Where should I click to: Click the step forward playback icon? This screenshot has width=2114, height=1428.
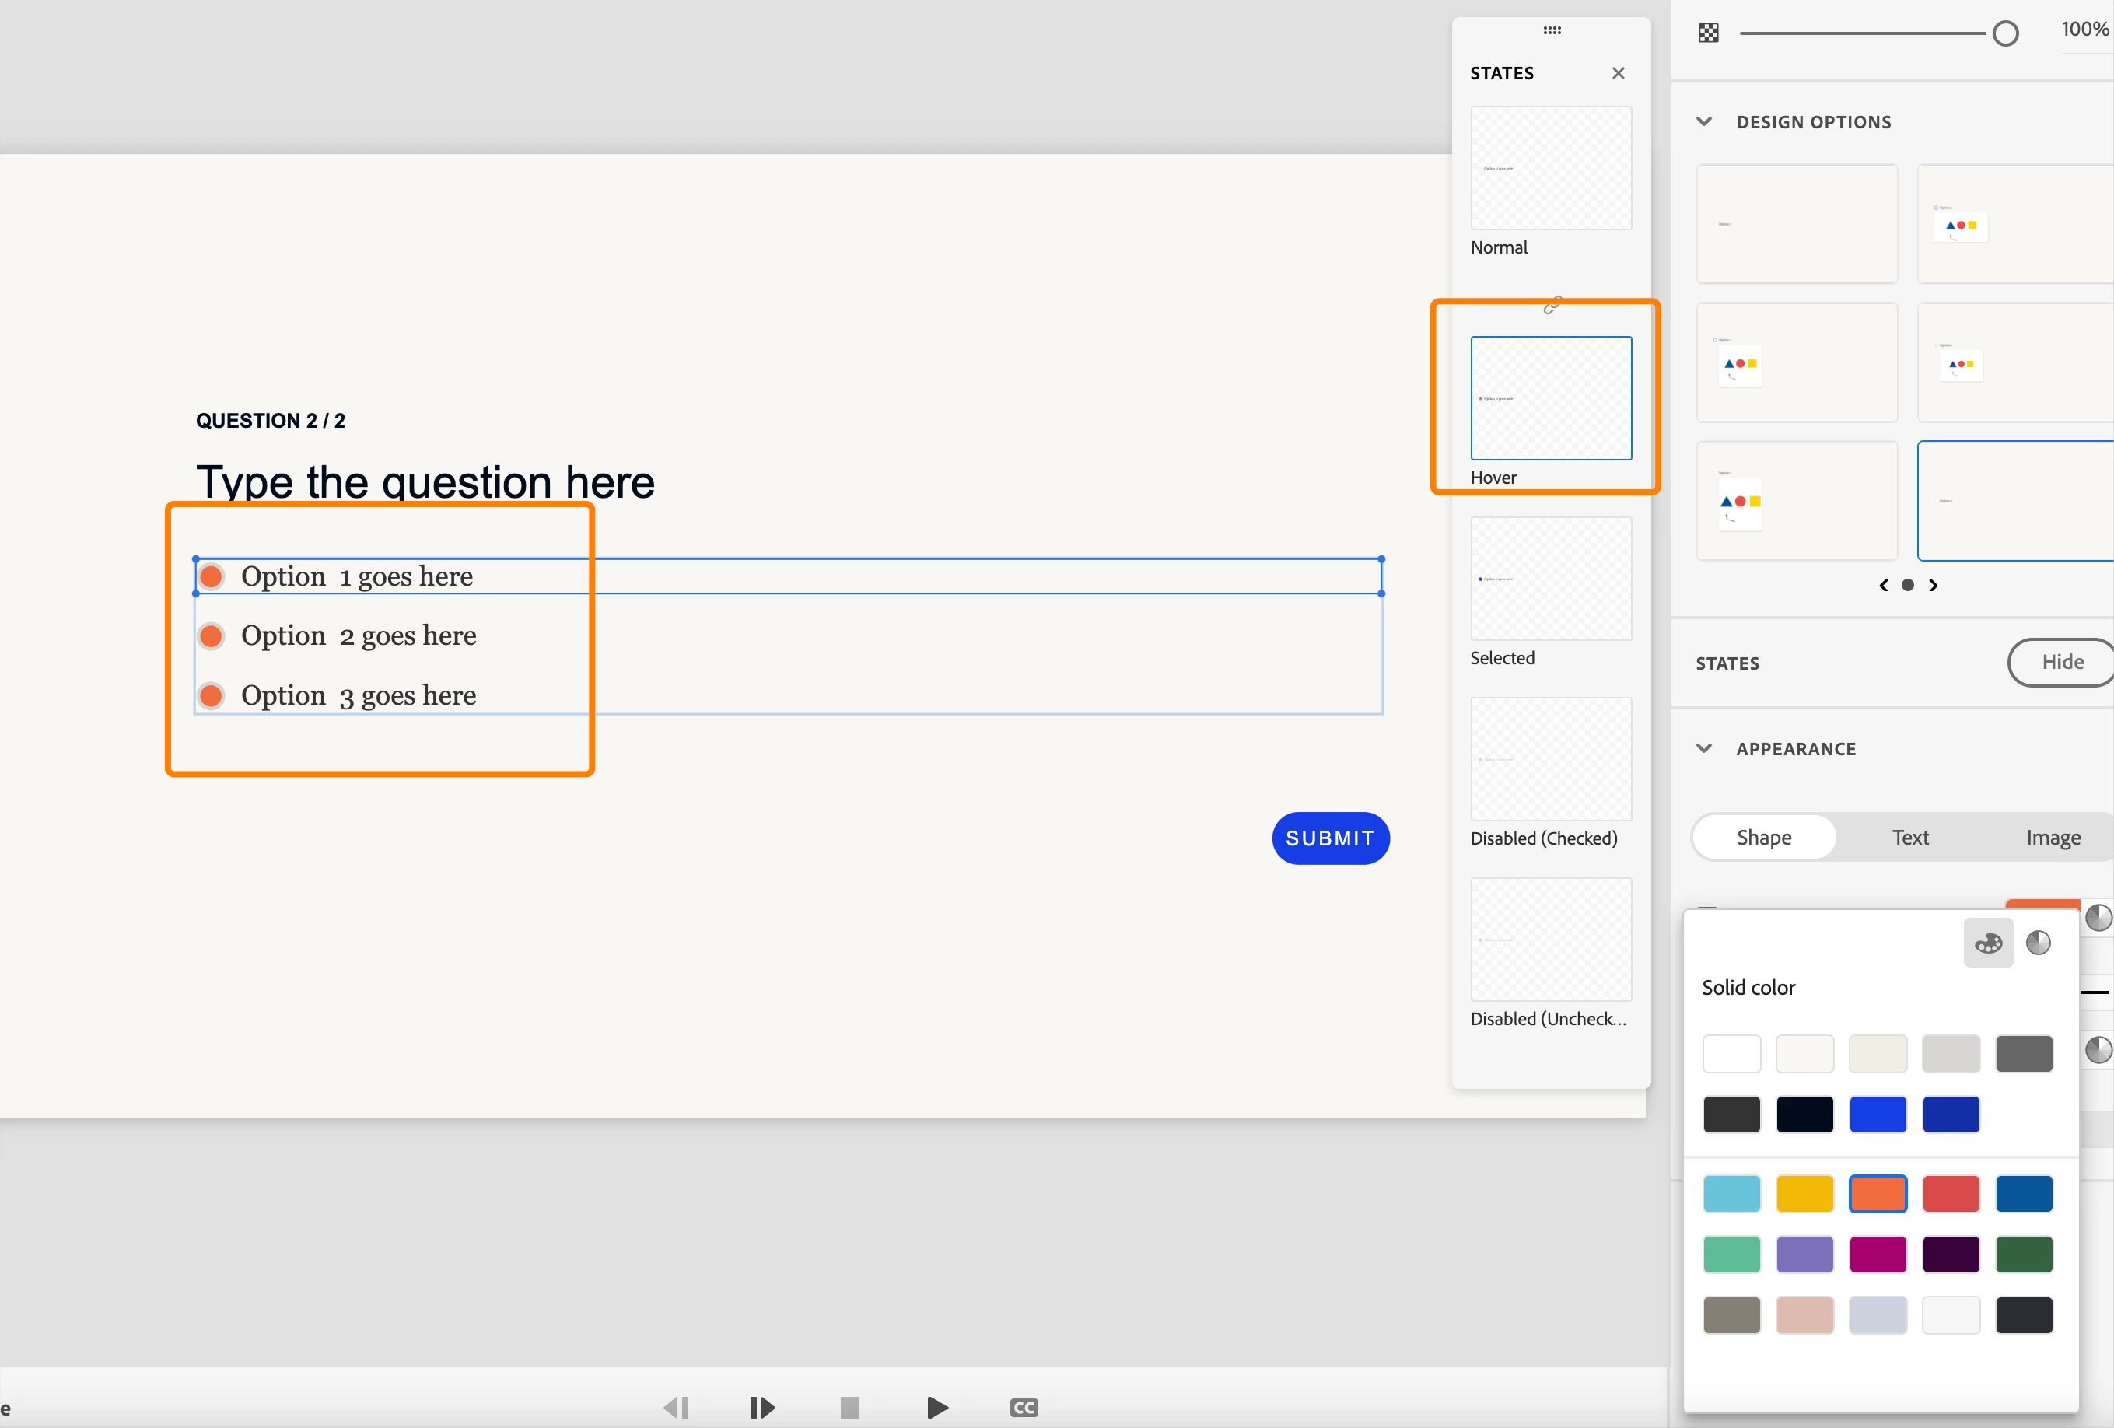point(761,1408)
